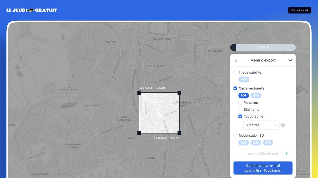Tick the Parcelles checkbox
The image size is (318, 178).
click(240, 103)
